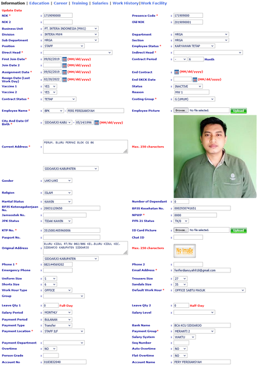
Task: Click the Bank Name field BCA KCU SIDOARJO
Action: (202, 325)
